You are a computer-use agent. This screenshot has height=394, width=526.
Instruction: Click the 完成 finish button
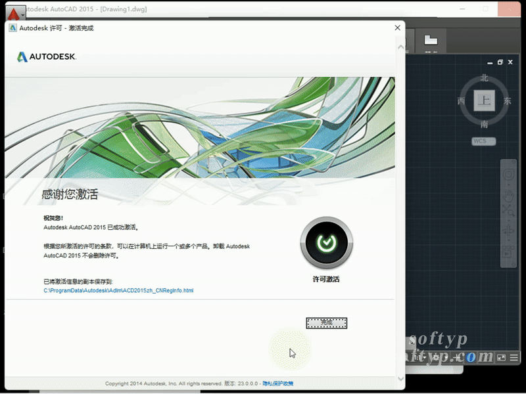pyautogui.click(x=326, y=322)
